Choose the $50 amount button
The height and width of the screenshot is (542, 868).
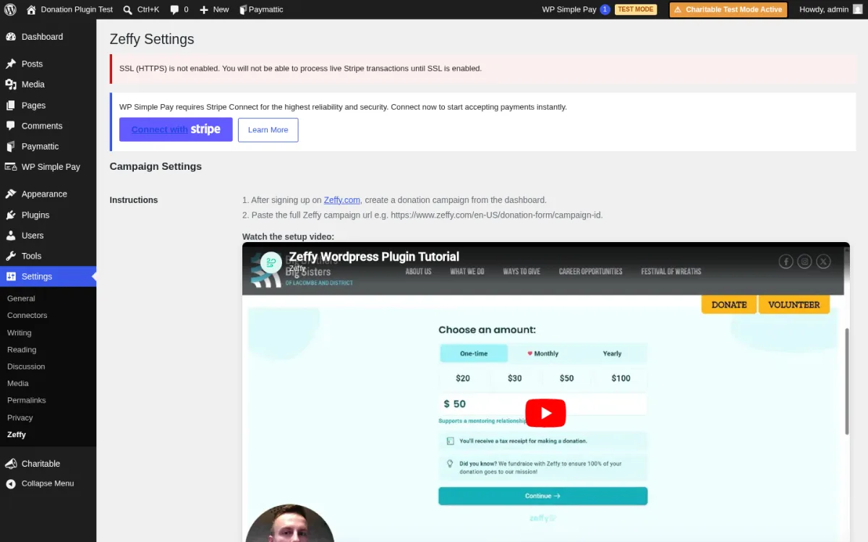(x=566, y=378)
